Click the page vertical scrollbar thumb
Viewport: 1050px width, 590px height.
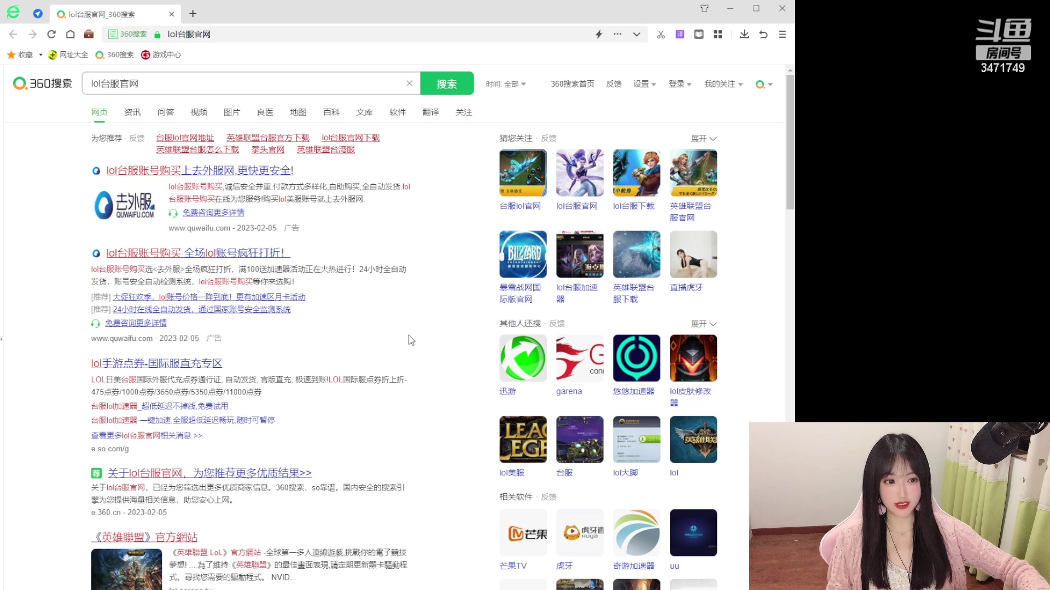tap(790, 142)
